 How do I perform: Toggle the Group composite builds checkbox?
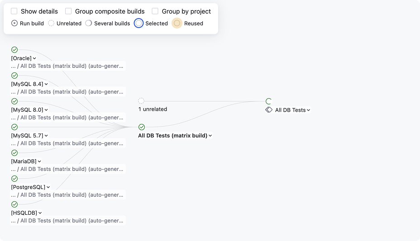click(68, 11)
